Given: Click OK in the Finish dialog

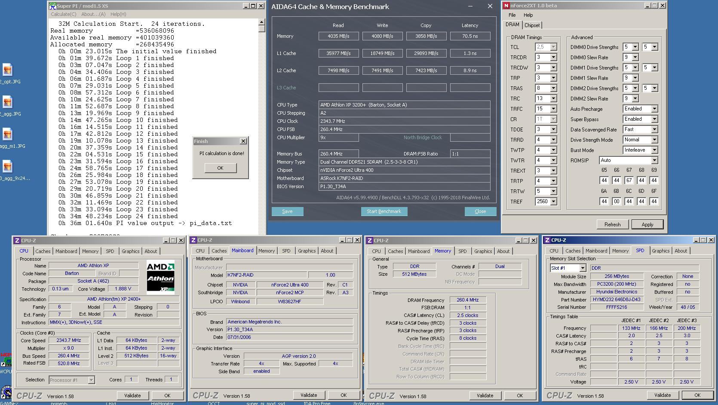Looking at the screenshot, I should [220, 168].
